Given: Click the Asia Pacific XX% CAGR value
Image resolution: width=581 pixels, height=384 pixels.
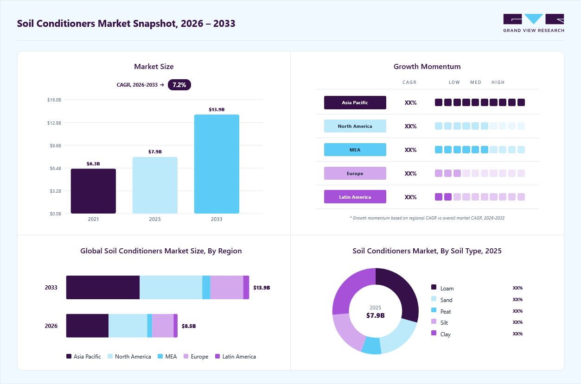Looking at the screenshot, I should 411,103.
